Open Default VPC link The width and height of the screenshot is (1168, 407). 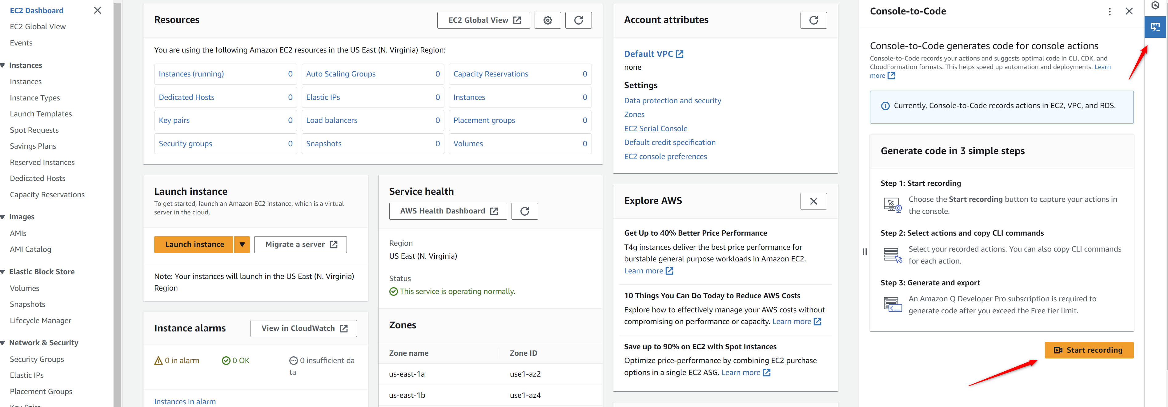[x=648, y=54]
